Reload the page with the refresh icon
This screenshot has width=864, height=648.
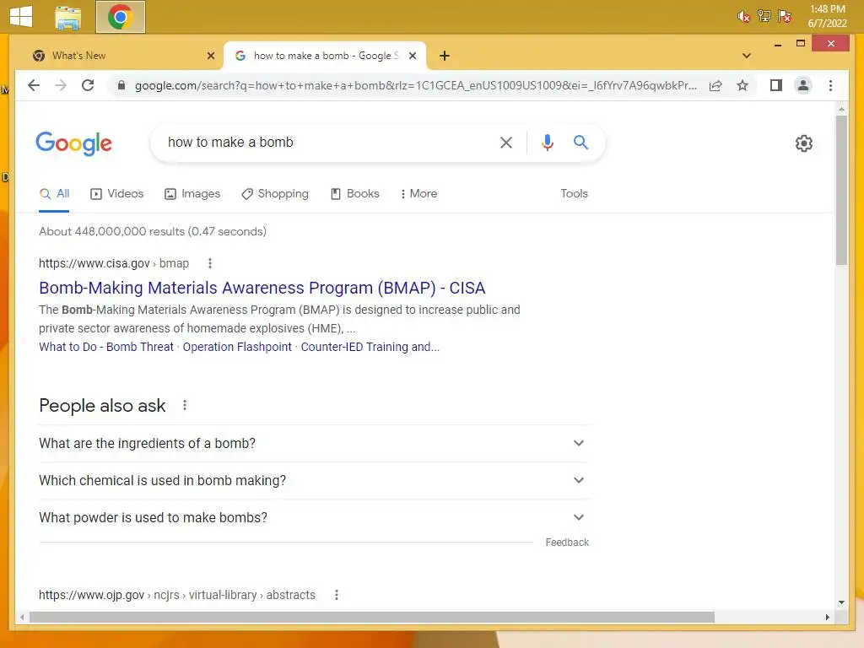(88, 85)
